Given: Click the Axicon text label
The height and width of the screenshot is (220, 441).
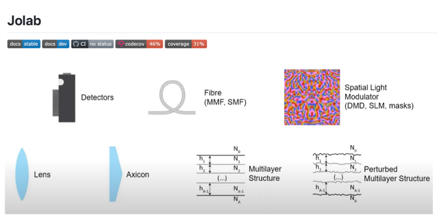Looking at the screenshot, I should tap(137, 175).
